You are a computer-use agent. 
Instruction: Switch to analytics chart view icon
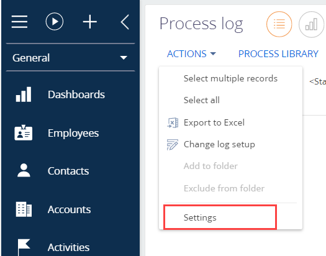click(x=311, y=24)
